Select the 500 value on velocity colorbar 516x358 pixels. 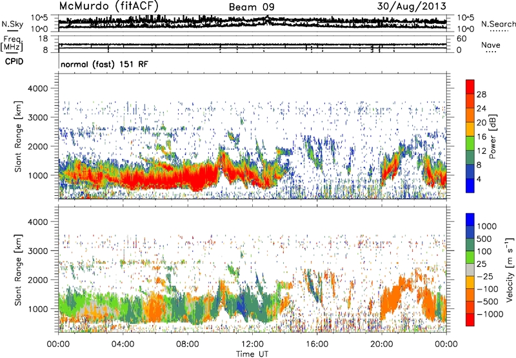[485, 238]
